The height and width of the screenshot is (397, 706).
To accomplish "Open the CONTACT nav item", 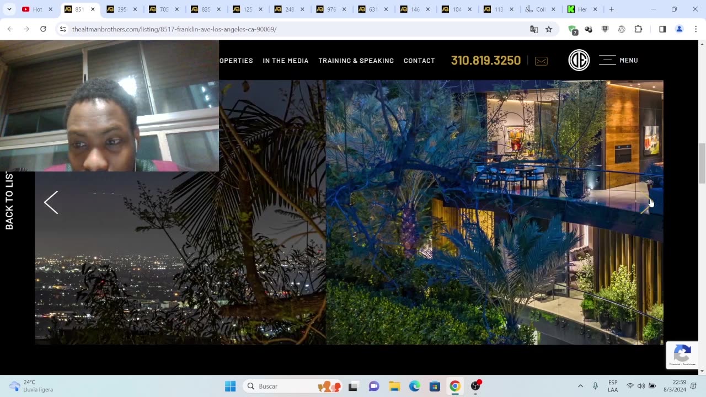I will [x=419, y=61].
